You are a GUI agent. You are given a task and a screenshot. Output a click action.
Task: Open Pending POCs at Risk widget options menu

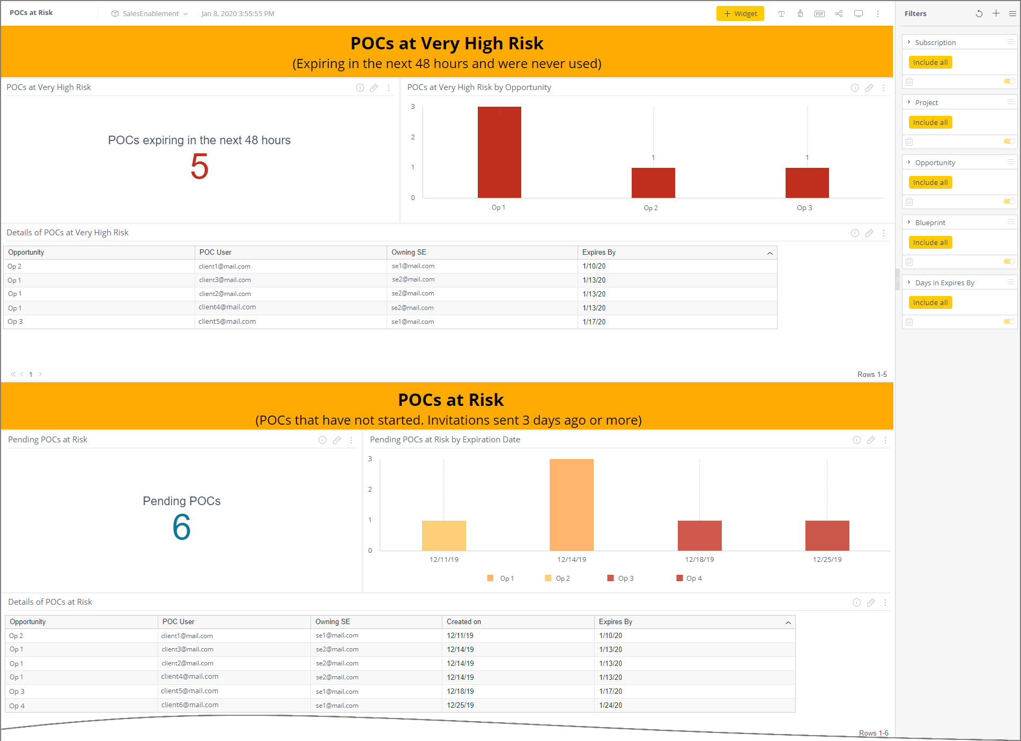click(x=351, y=440)
